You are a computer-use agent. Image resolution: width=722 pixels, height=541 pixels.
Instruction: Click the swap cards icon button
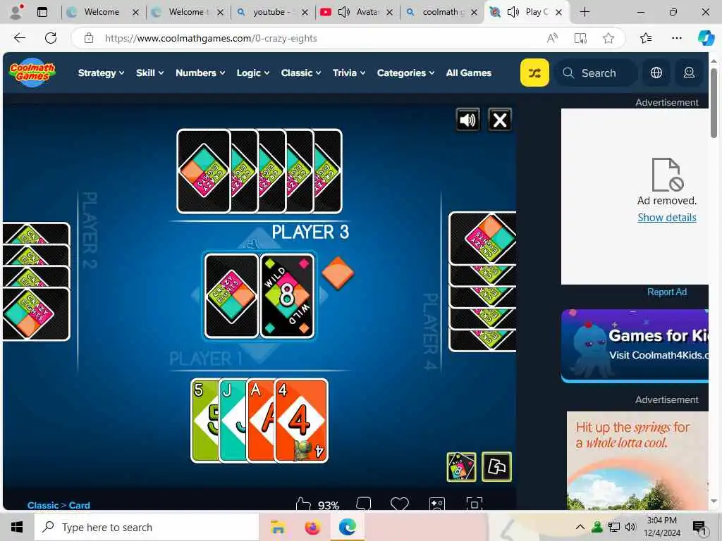496,467
